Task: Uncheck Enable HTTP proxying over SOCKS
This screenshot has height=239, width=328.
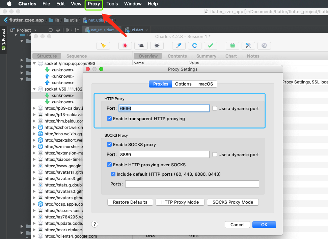Action: [109, 165]
